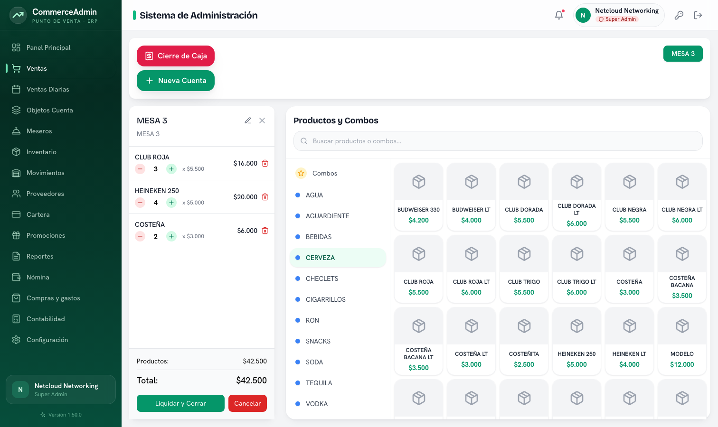Cancel the current account

click(x=247, y=403)
